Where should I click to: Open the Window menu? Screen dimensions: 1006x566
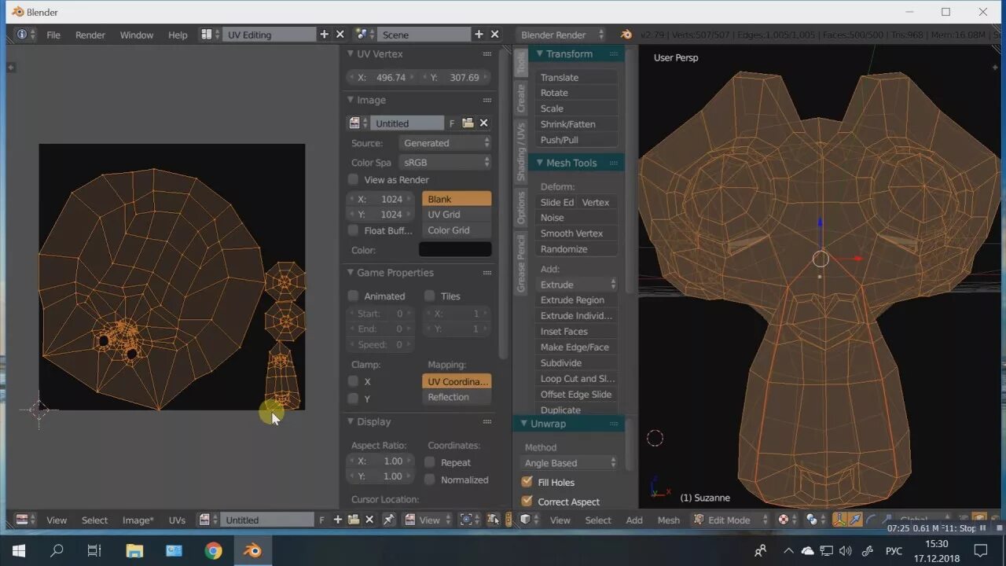[136, 35]
